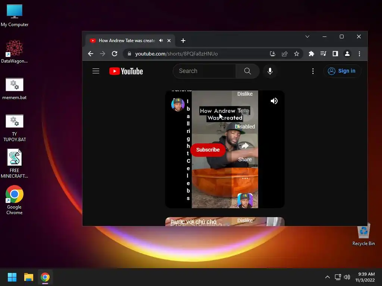Image resolution: width=382 pixels, height=286 pixels.
Task: Share this page via address bar icon
Action: pos(285,54)
